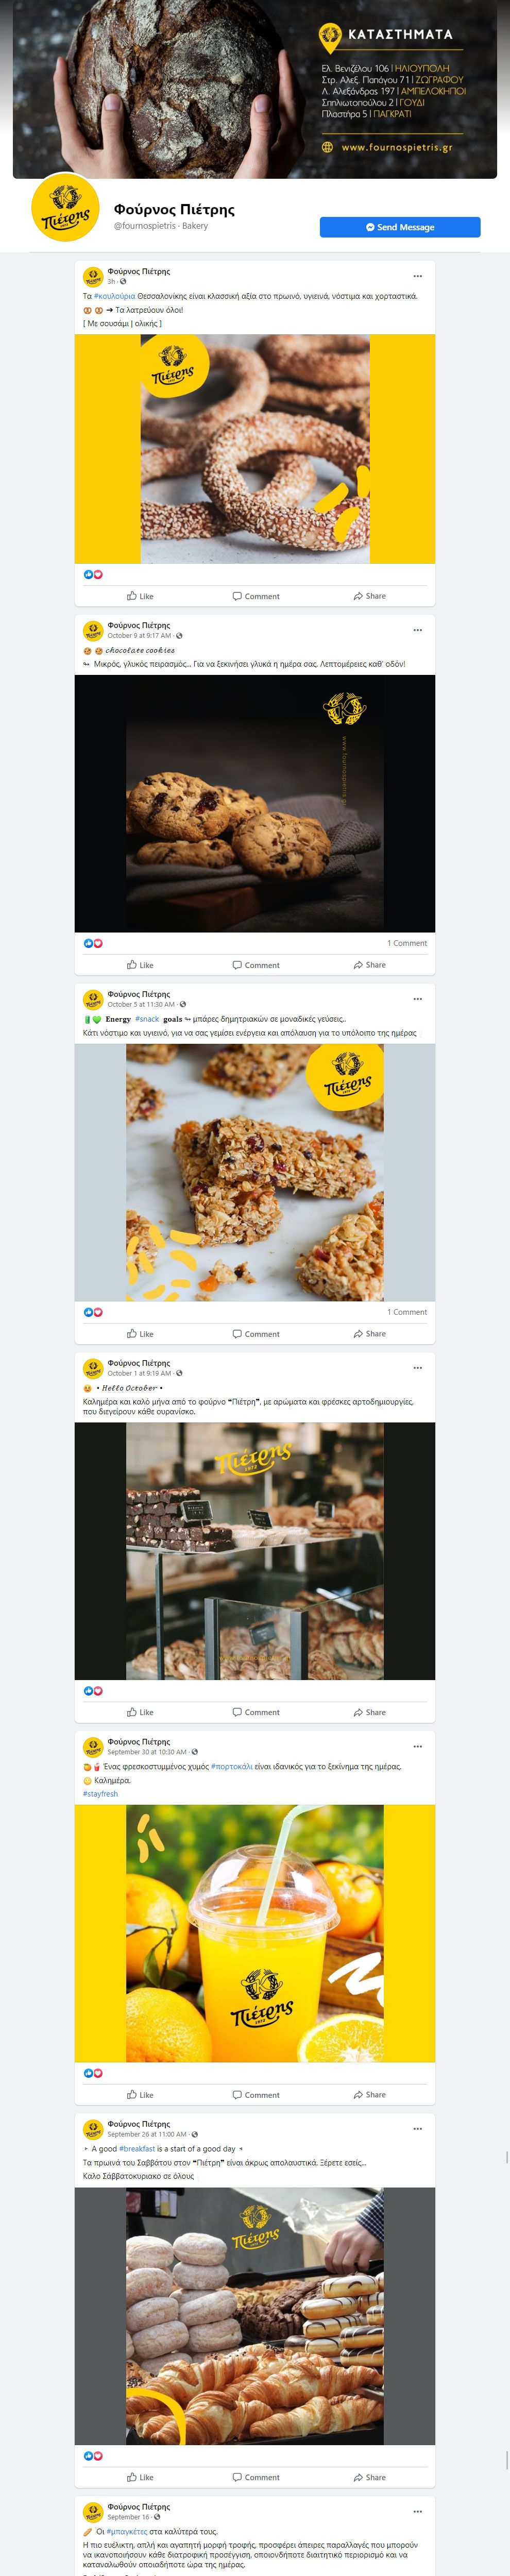Open options menu on koulouria post

point(417,276)
